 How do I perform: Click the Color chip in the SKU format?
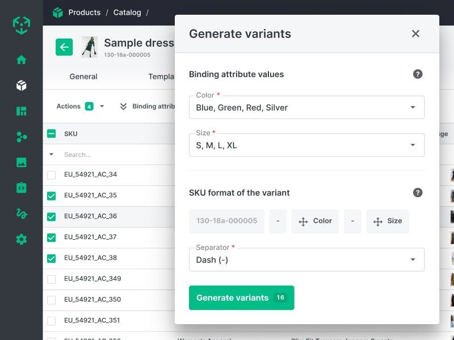click(x=316, y=221)
